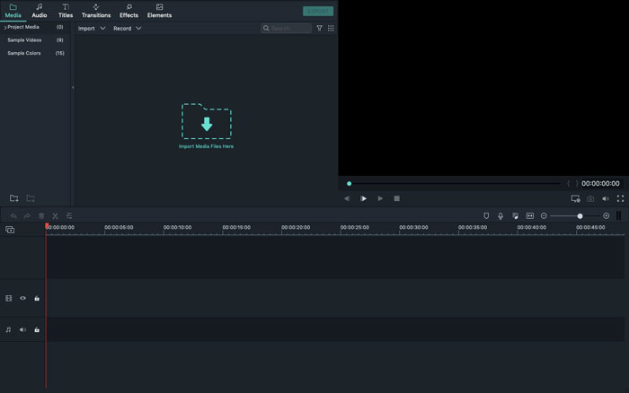Add a new media folder

click(x=14, y=198)
